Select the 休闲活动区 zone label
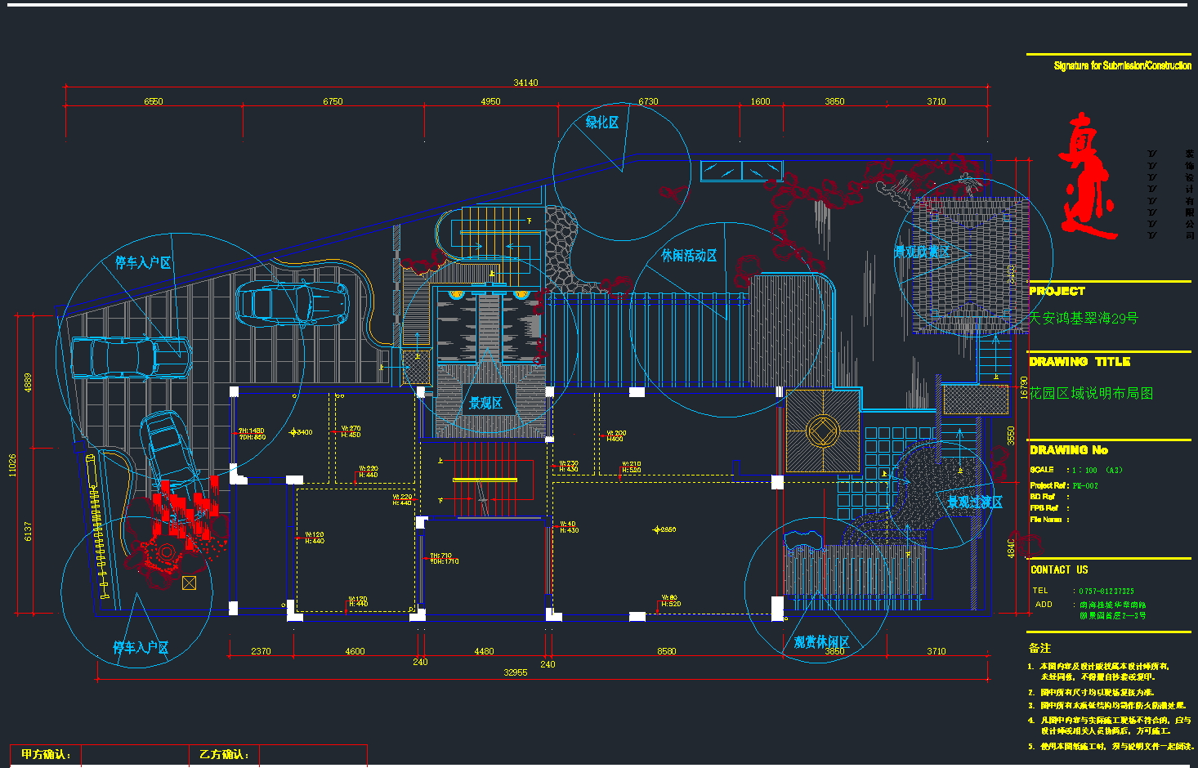The width and height of the screenshot is (1198, 768). click(689, 256)
